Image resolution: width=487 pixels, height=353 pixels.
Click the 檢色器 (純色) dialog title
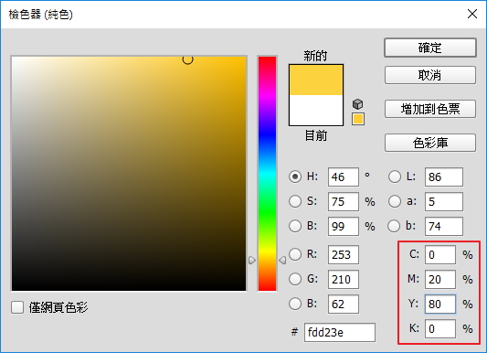tap(40, 15)
